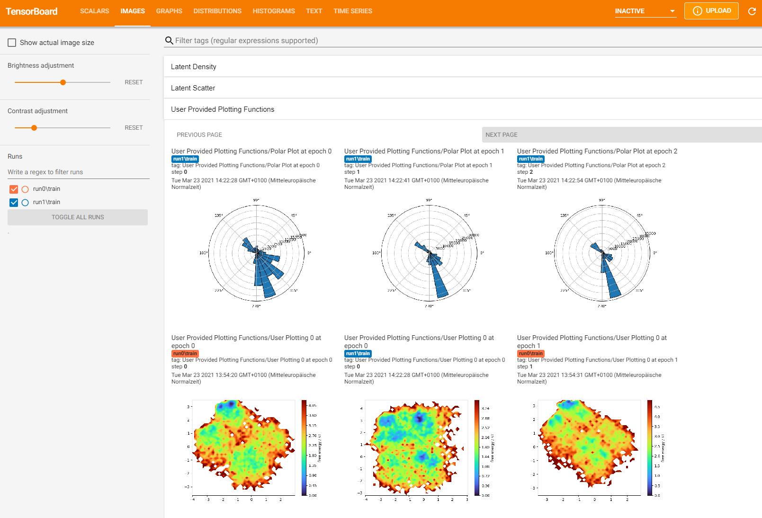Screen dimensions: 762x518
Task: Click the TensorBoard logo
Action: (32, 11)
